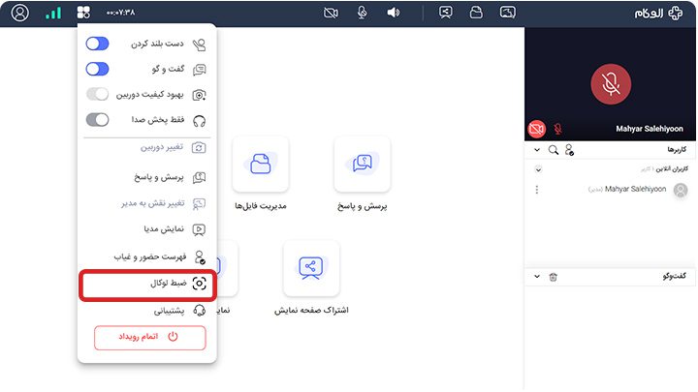Viewport: 698px width, 392px height.
Task: Click session timer in top bar
Action: (120, 13)
